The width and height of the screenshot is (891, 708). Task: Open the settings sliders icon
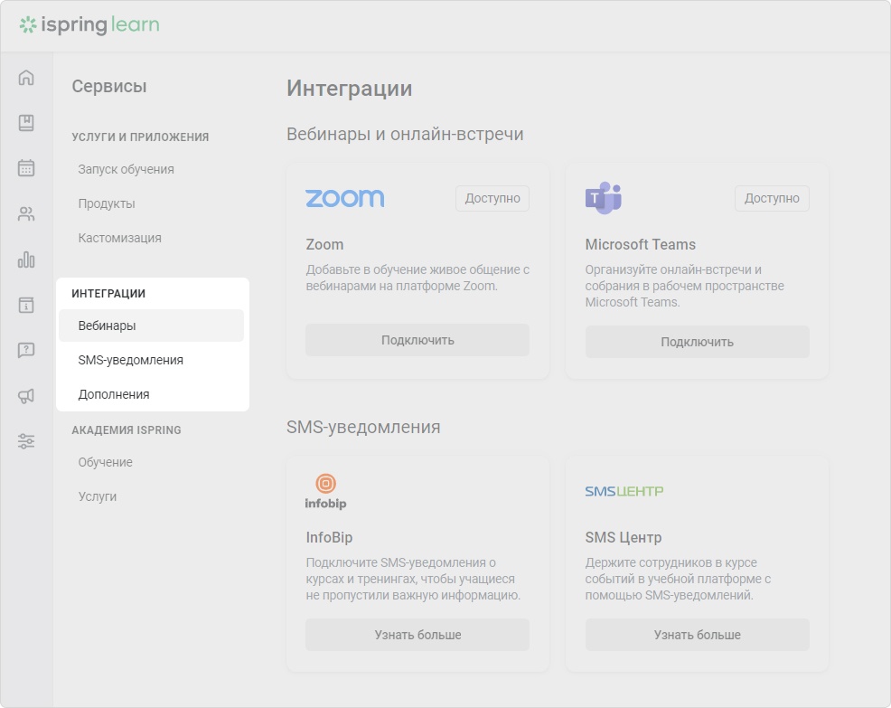26,441
